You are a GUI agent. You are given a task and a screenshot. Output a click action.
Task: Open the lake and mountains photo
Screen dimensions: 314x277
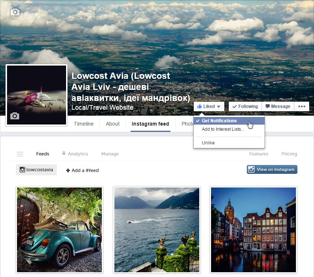(157, 230)
